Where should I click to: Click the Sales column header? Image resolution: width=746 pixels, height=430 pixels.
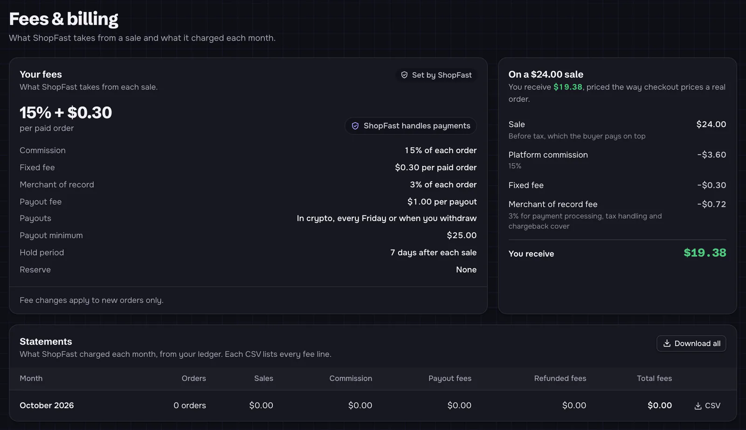(263, 379)
